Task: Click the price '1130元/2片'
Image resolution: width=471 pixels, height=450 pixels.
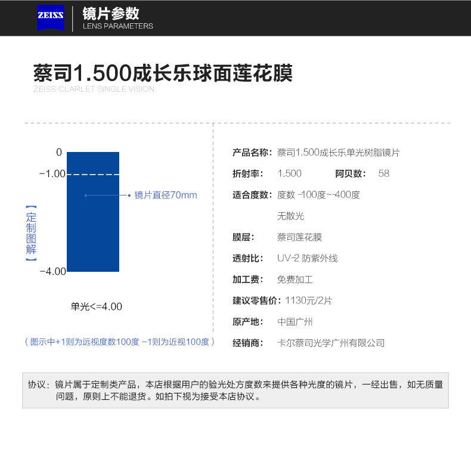Action: (x=308, y=300)
